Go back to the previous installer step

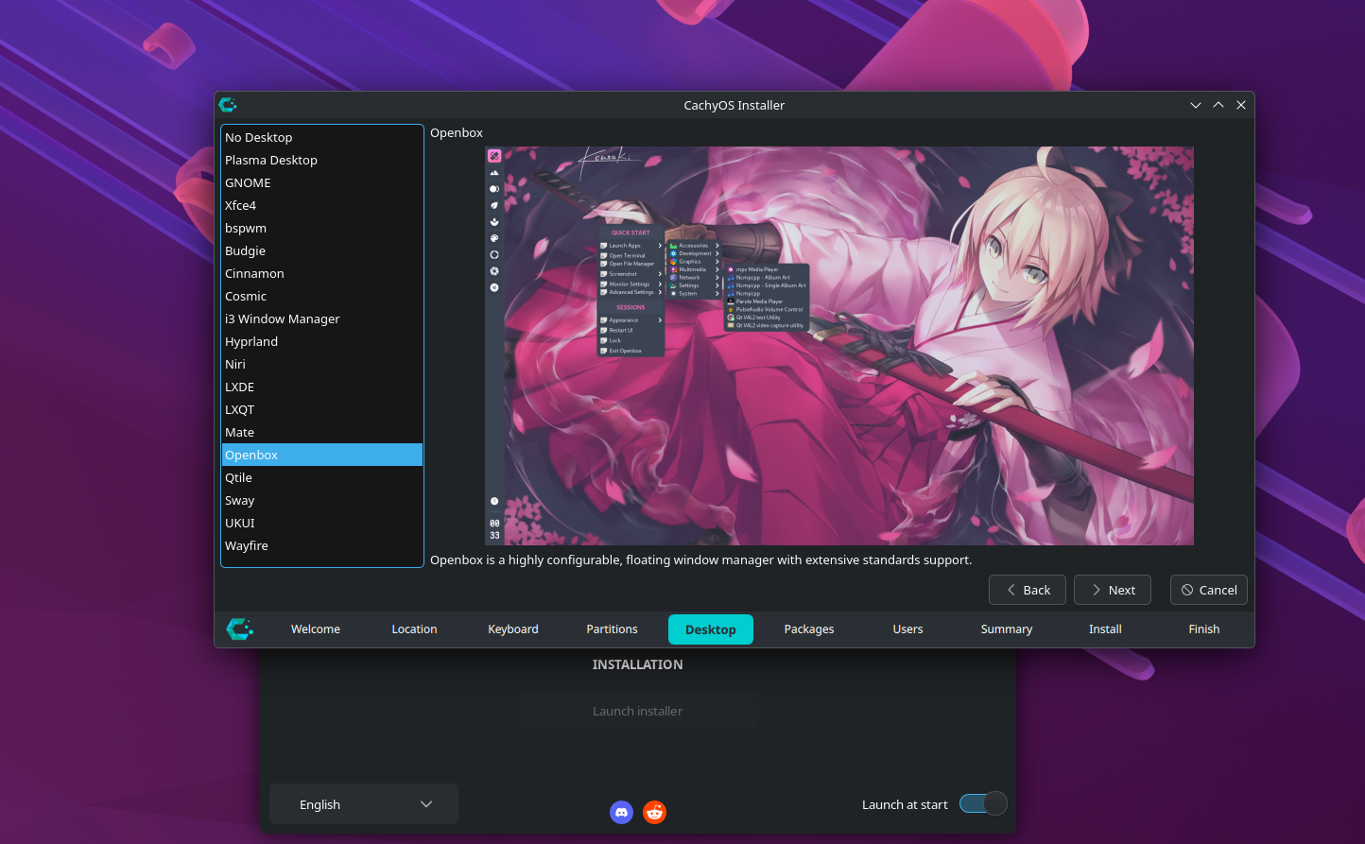(x=1027, y=590)
